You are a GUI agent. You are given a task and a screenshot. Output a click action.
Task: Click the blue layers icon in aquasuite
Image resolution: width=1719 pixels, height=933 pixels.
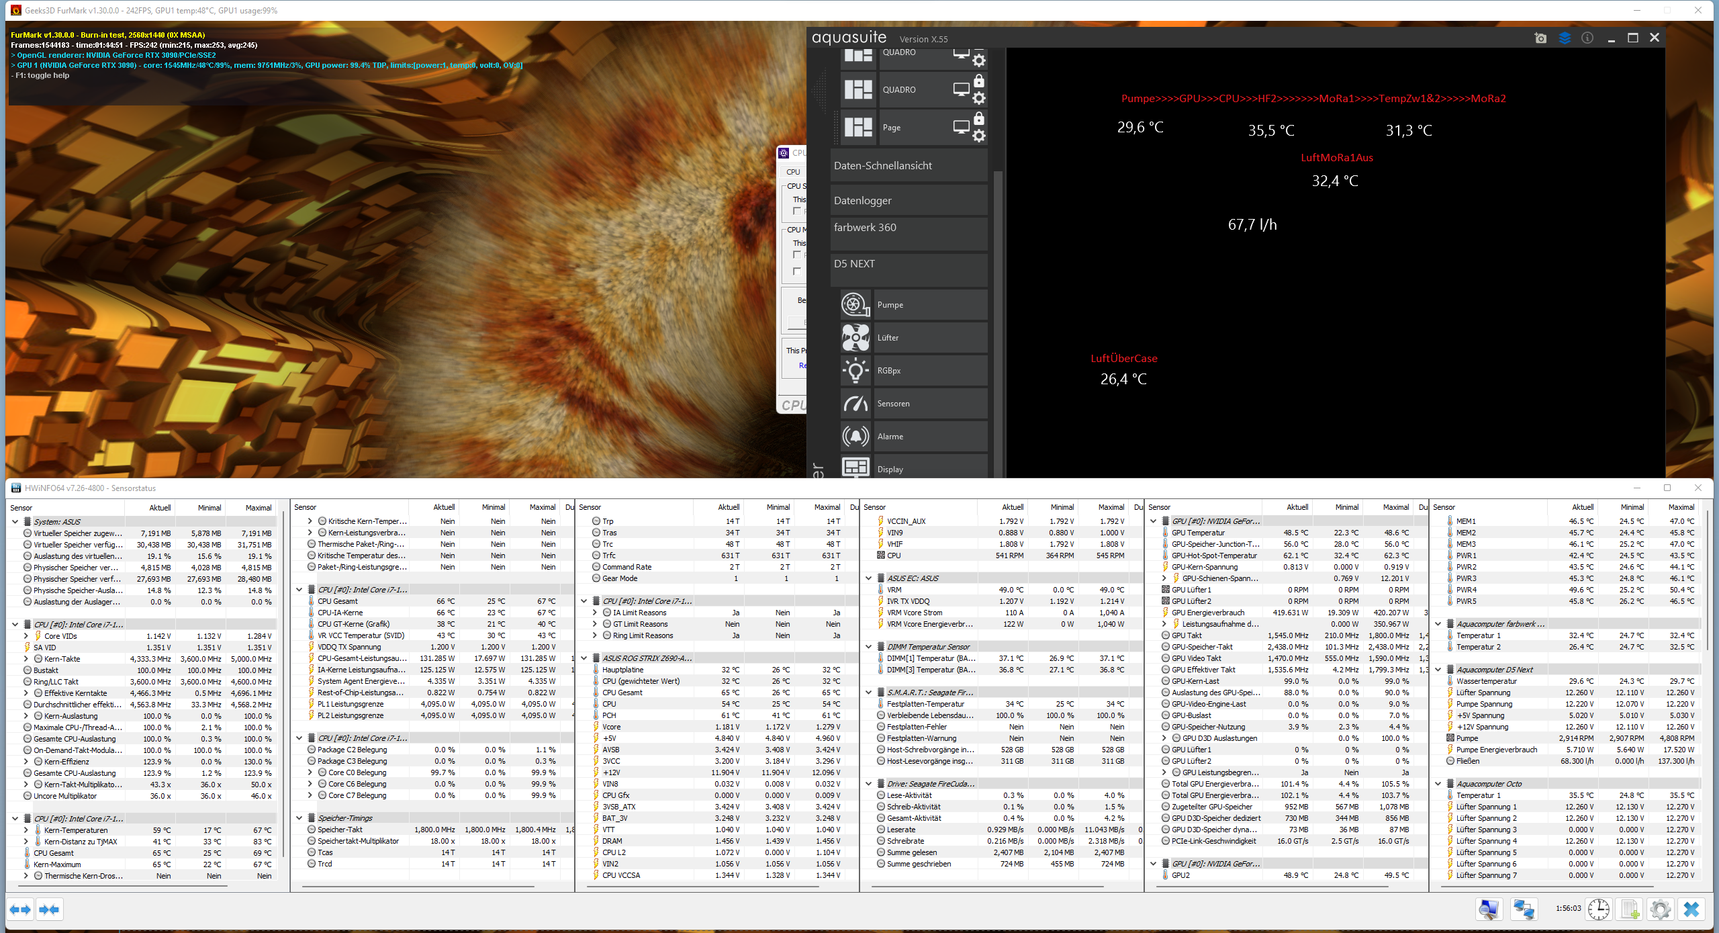click(x=1565, y=38)
